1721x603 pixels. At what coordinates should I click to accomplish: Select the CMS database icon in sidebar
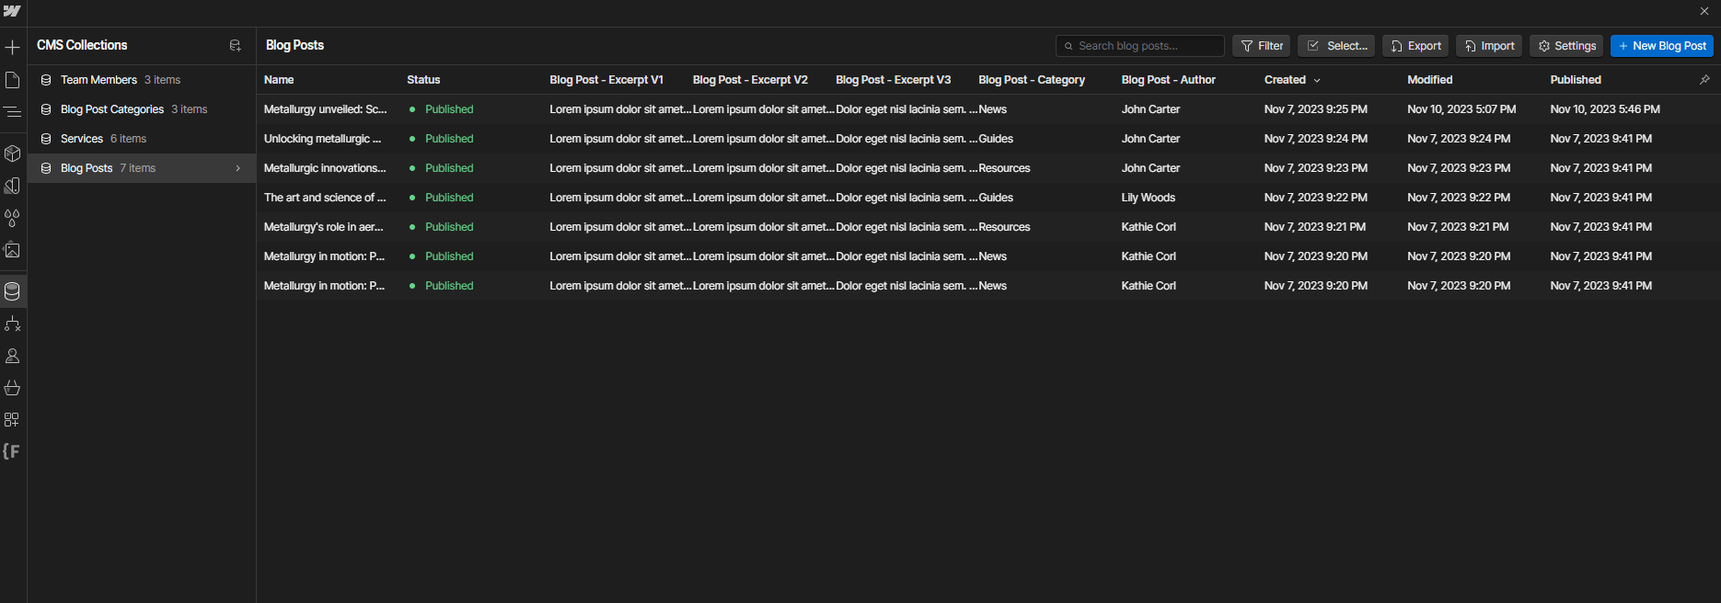(x=12, y=291)
